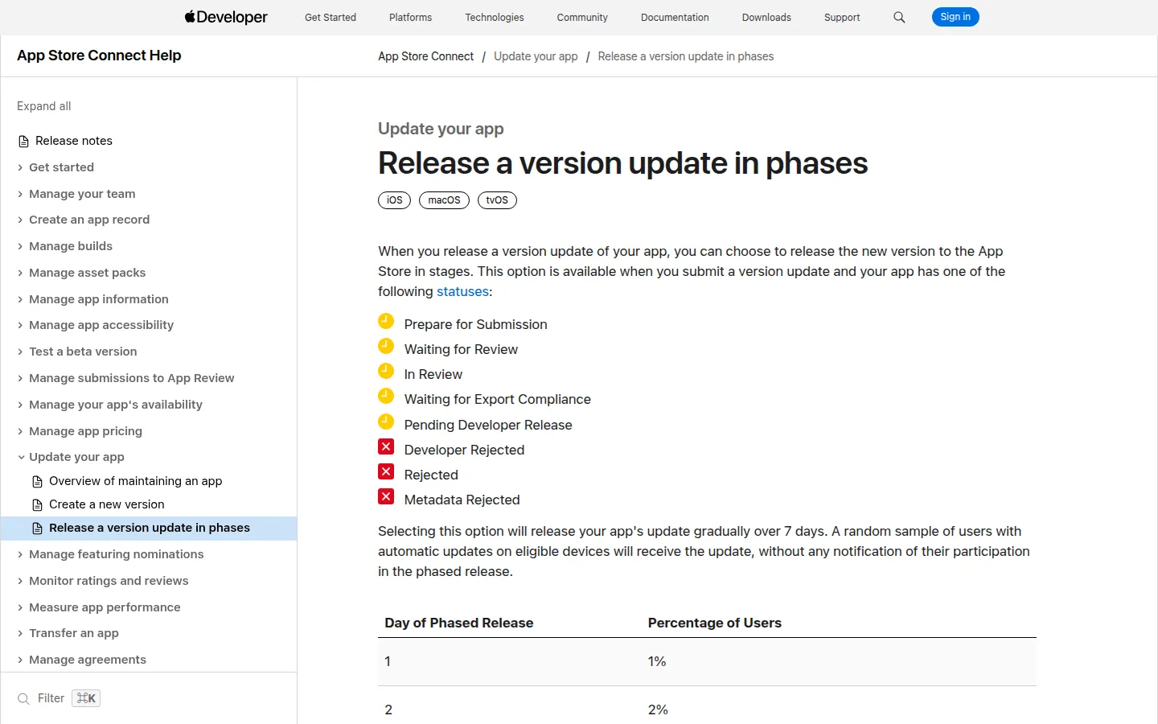Expand the Manage your team section chevron
This screenshot has width=1158, height=724.
click(20, 194)
